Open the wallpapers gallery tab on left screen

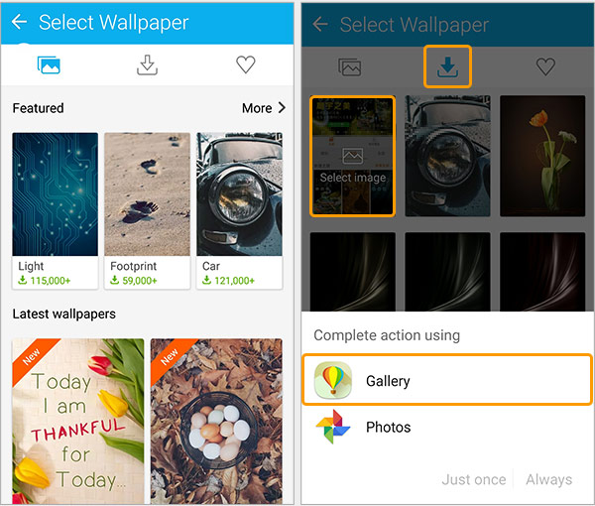pyautogui.click(x=49, y=65)
